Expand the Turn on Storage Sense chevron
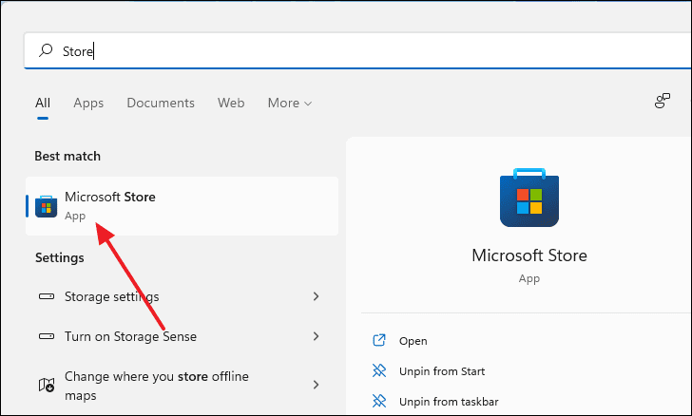This screenshot has height=416, width=692. coord(316,336)
